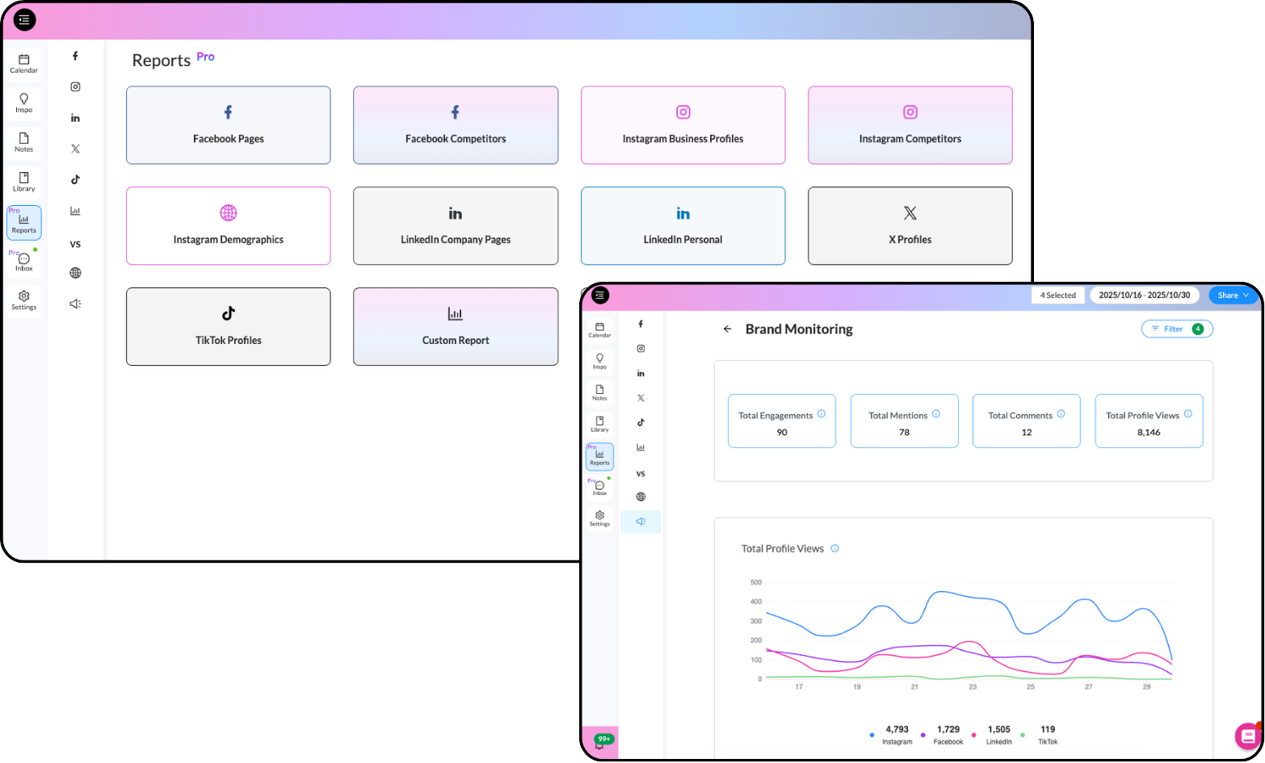The image size is (1265, 763).
Task: Open the 2025/10/16 - 2025/10/30 date range picker
Action: [x=1145, y=296]
